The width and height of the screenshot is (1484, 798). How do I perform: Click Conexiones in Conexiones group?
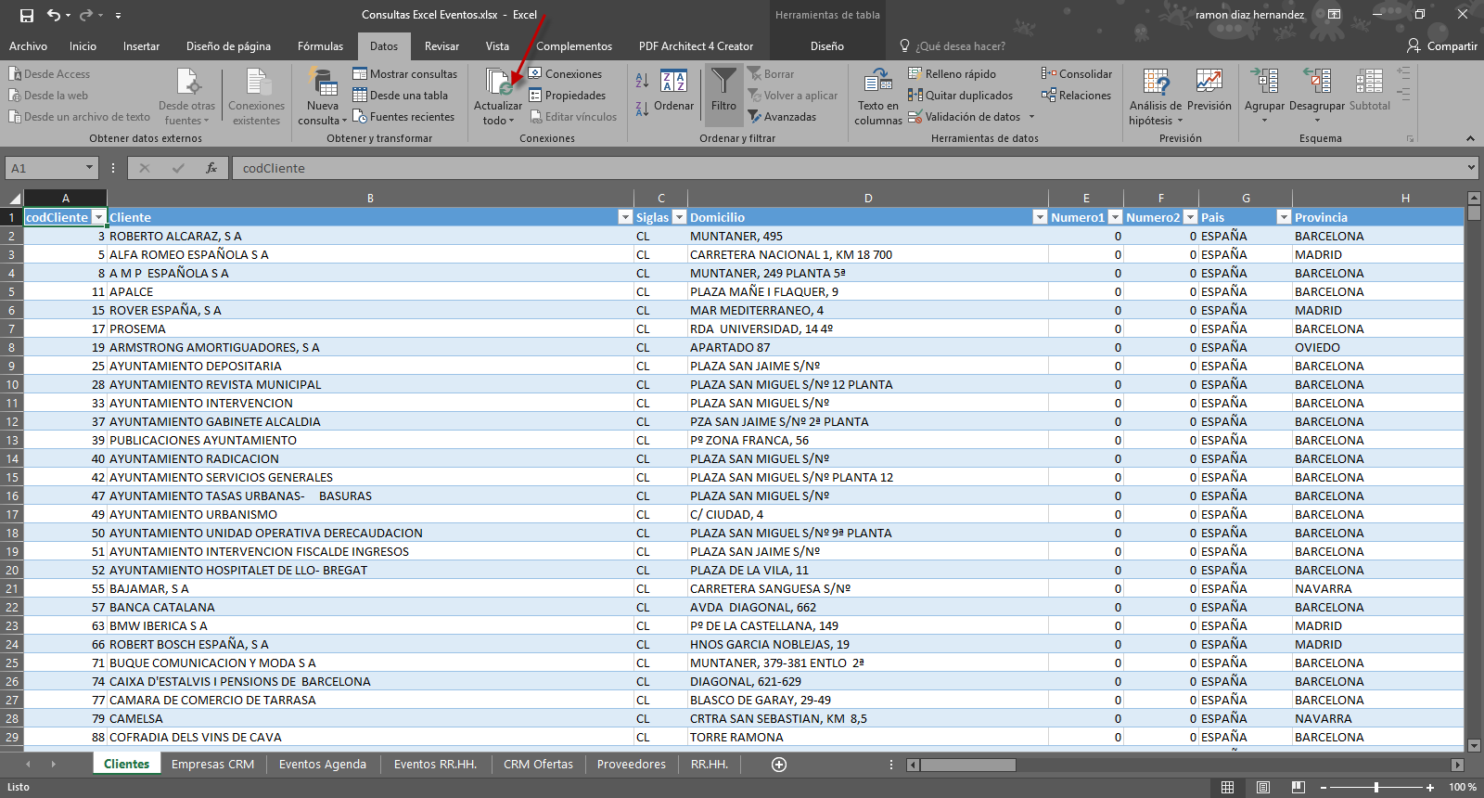tap(565, 74)
